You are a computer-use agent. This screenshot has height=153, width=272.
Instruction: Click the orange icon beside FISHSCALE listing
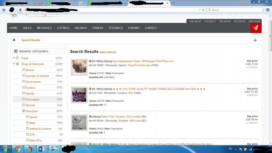pos(90,89)
